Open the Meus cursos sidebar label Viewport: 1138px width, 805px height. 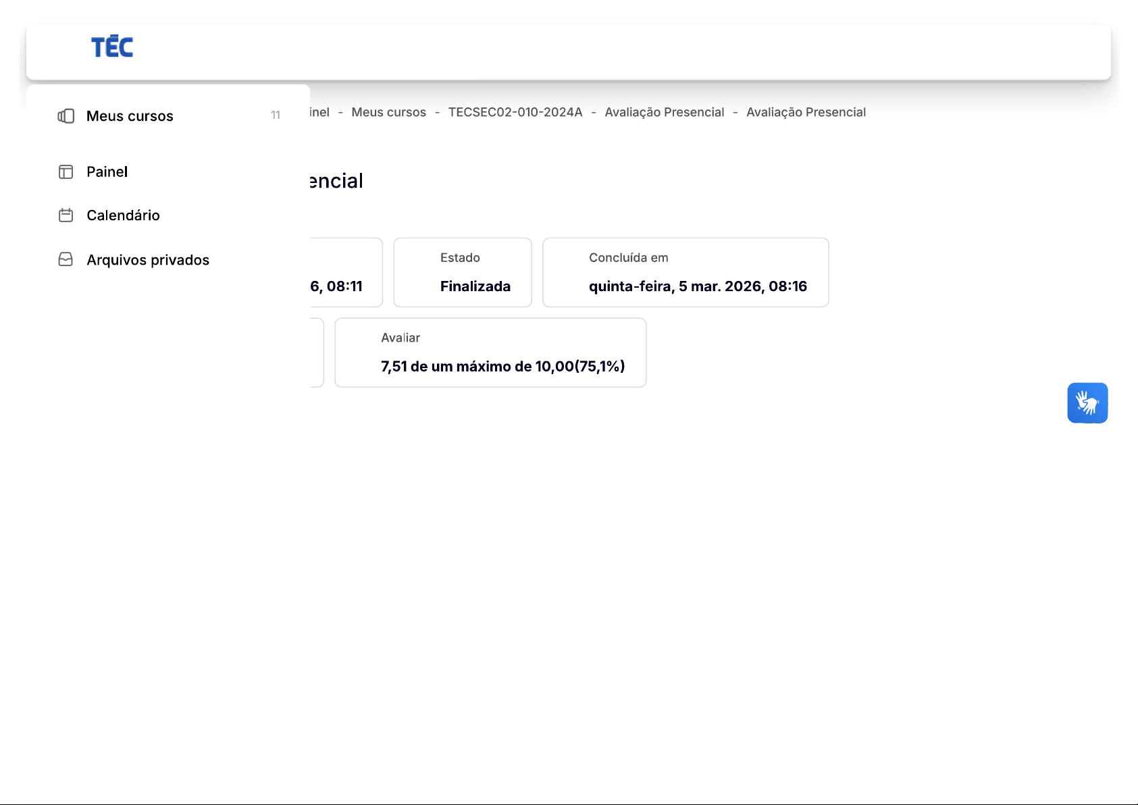coord(130,116)
